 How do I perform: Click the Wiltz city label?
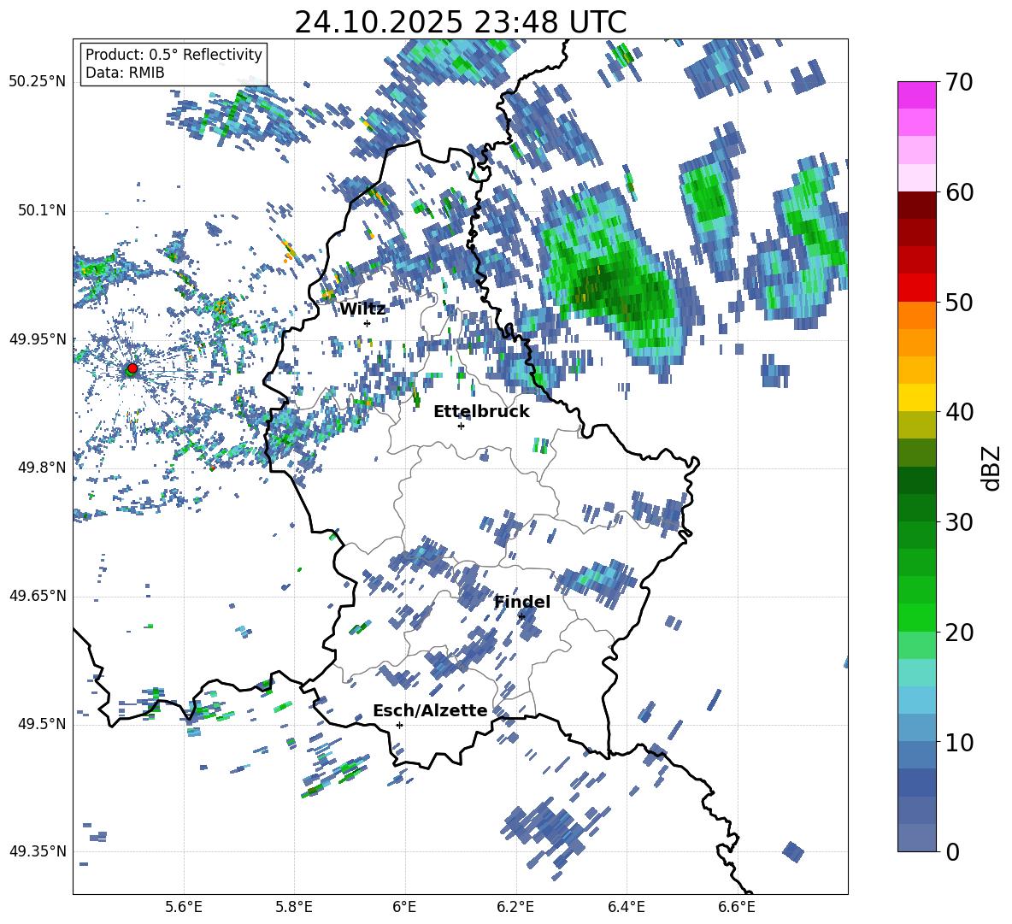(x=362, y=309)
